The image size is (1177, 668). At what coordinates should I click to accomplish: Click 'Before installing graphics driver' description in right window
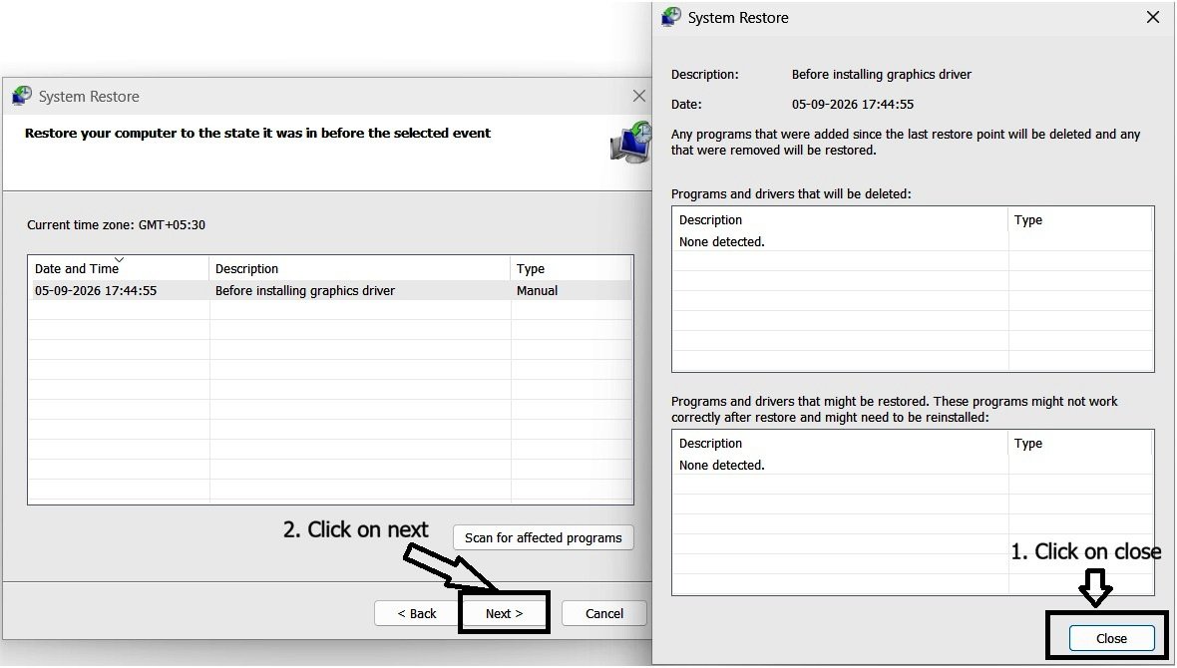point(881,75)
